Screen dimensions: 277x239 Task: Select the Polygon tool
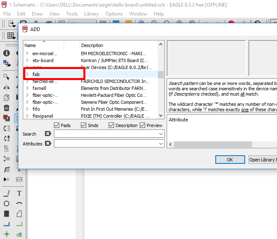point(19,214)
